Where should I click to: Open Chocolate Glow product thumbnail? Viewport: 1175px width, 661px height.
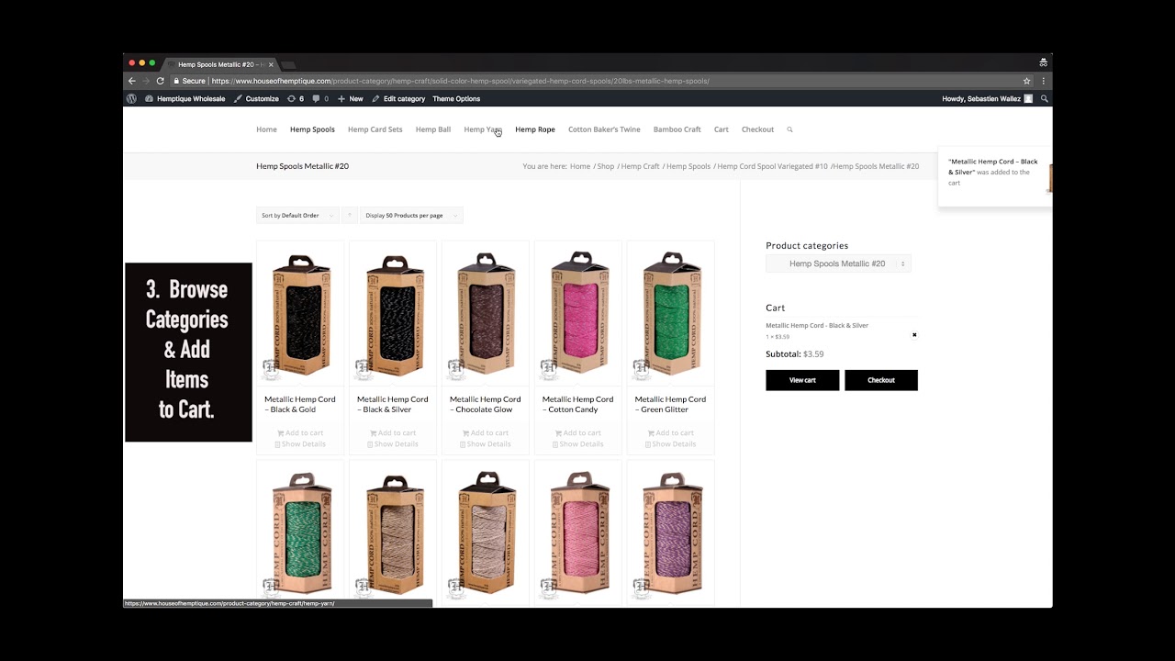(x=486, y=314)
